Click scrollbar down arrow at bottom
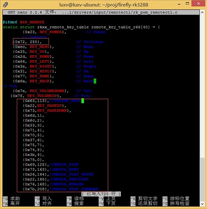 202,204
